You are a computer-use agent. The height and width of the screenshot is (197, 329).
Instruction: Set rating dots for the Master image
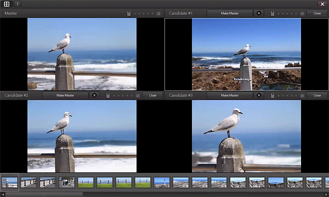144,14
